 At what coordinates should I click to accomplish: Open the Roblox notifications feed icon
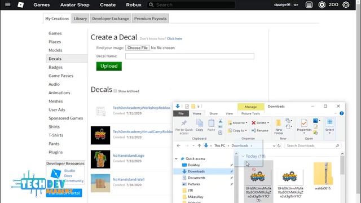pyautogui.click(x=309, y=5)
